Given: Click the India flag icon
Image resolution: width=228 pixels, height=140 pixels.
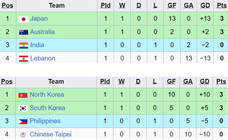Looking at the screenshot, I should click(24, 45).
